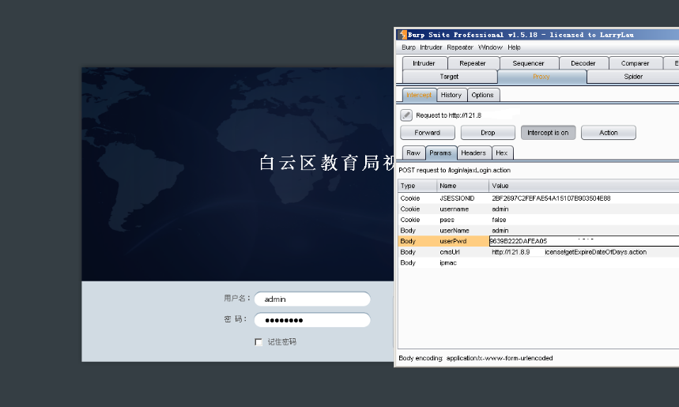The width and height of the screenshot is (679, 407).
Task: Toggle the 'Intercept is on' button
Action: coord(548,133)
